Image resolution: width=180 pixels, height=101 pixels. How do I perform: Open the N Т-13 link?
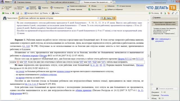[139, 59]
